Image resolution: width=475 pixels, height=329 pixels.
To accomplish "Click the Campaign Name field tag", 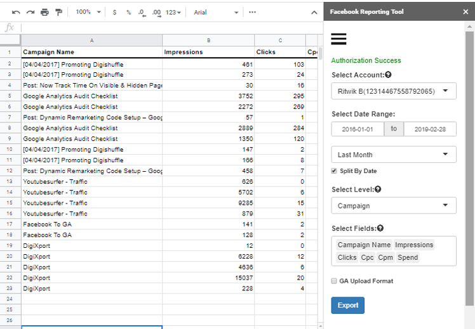I will point(364,245).
